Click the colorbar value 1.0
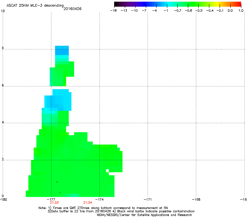Viewport: 247px width, 217px height. 241,11
